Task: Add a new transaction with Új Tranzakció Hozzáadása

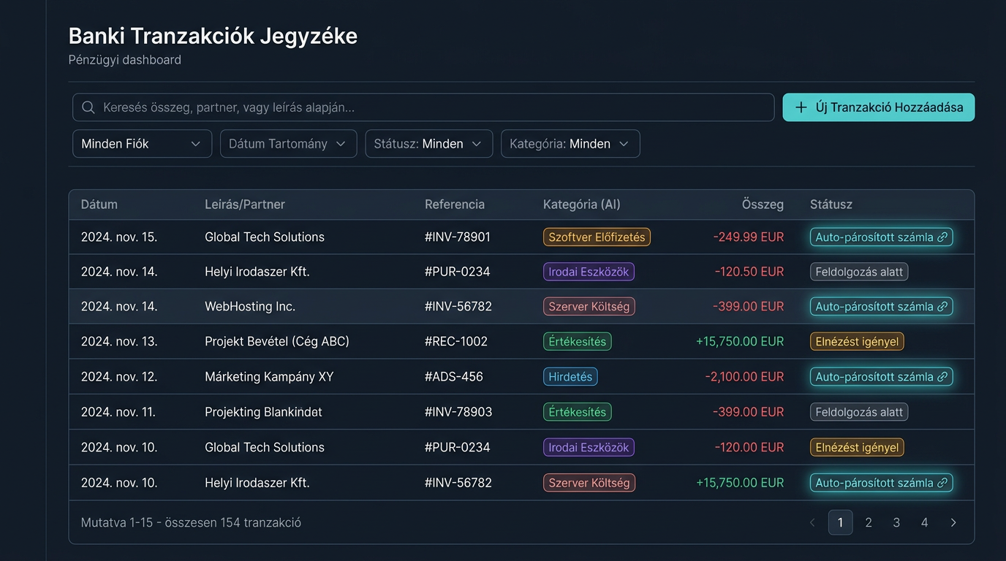Action: [x=878, y=107]
